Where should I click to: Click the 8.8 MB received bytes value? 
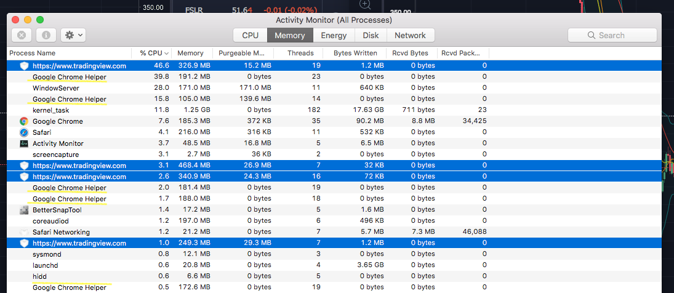423,122
